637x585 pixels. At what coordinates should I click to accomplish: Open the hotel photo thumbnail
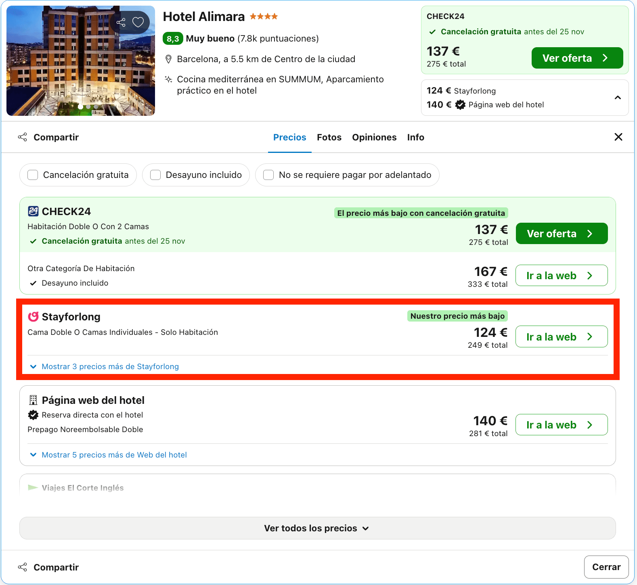pyautogui.click(x=81, y=61)
